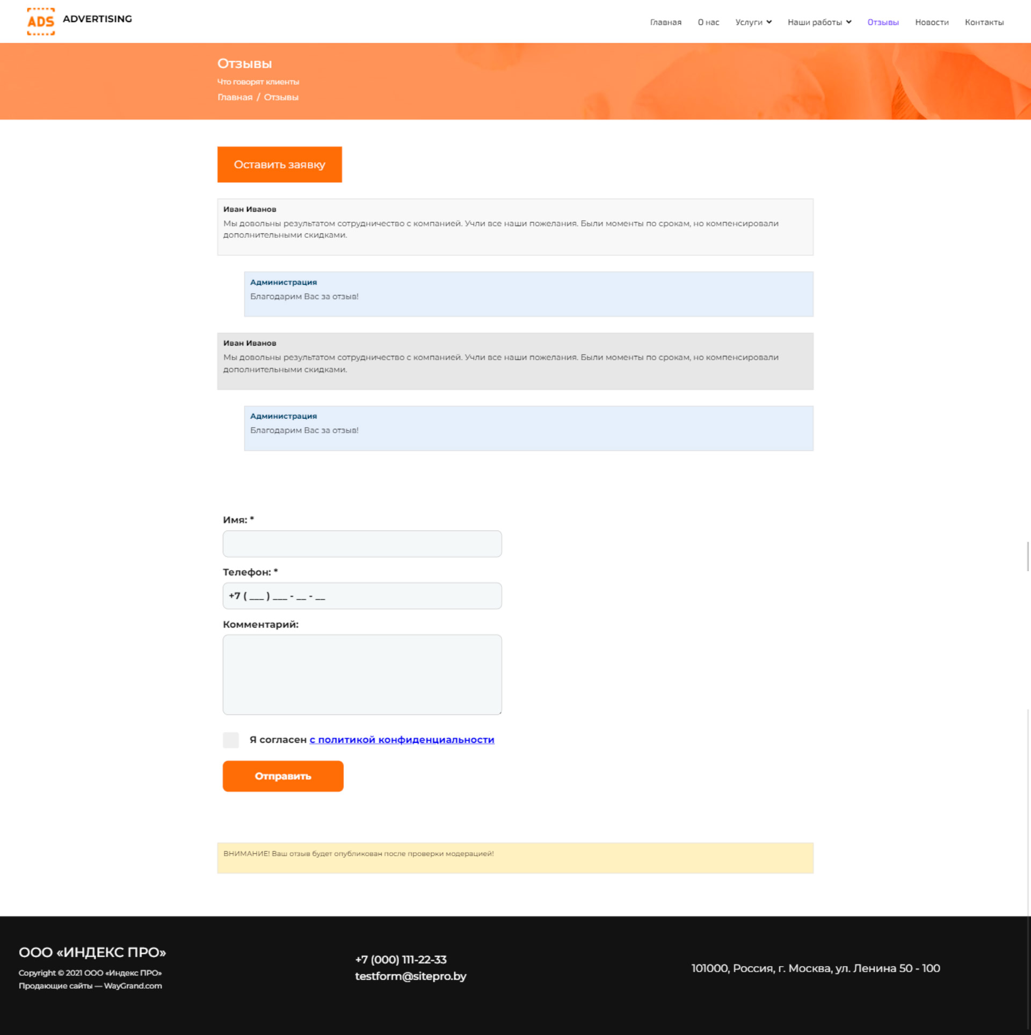Image resolution: width=1031 pixels, height=1035 pixels.
Task: Focus the Имя input field
Action: [362, 543]
